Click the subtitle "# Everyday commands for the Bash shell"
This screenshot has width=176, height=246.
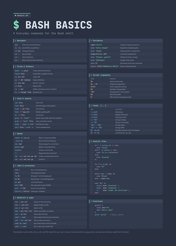coord(43,33)
